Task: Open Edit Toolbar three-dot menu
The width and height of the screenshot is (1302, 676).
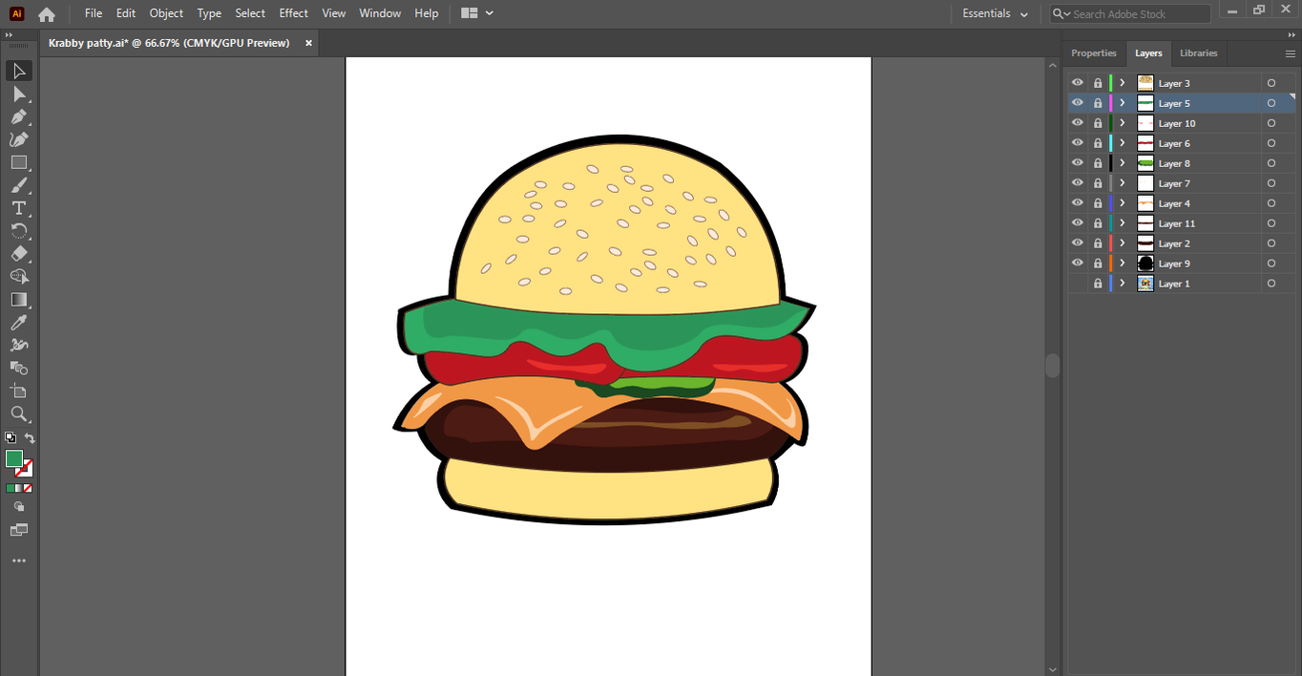Action: pos(19,561)
